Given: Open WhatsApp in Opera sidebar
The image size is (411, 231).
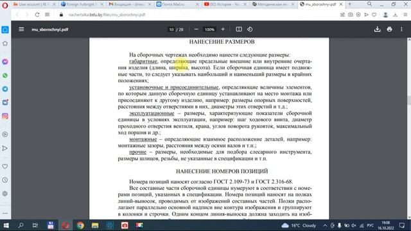Looking at the screenshot, I should coord(5,75).
